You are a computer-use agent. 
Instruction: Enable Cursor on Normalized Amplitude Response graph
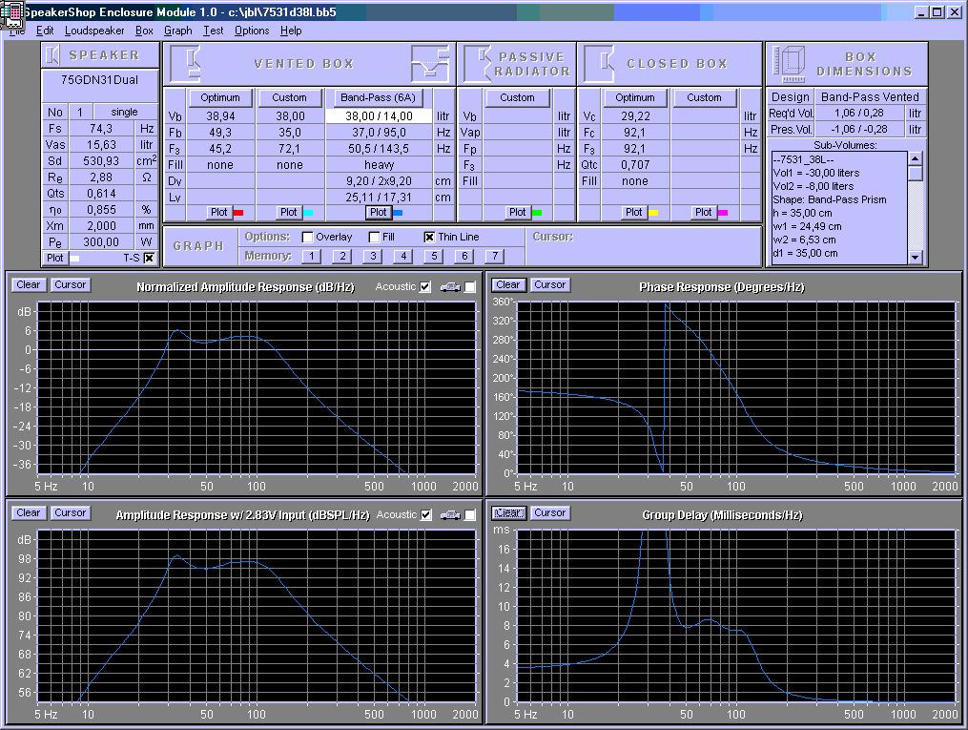point(70,284)
